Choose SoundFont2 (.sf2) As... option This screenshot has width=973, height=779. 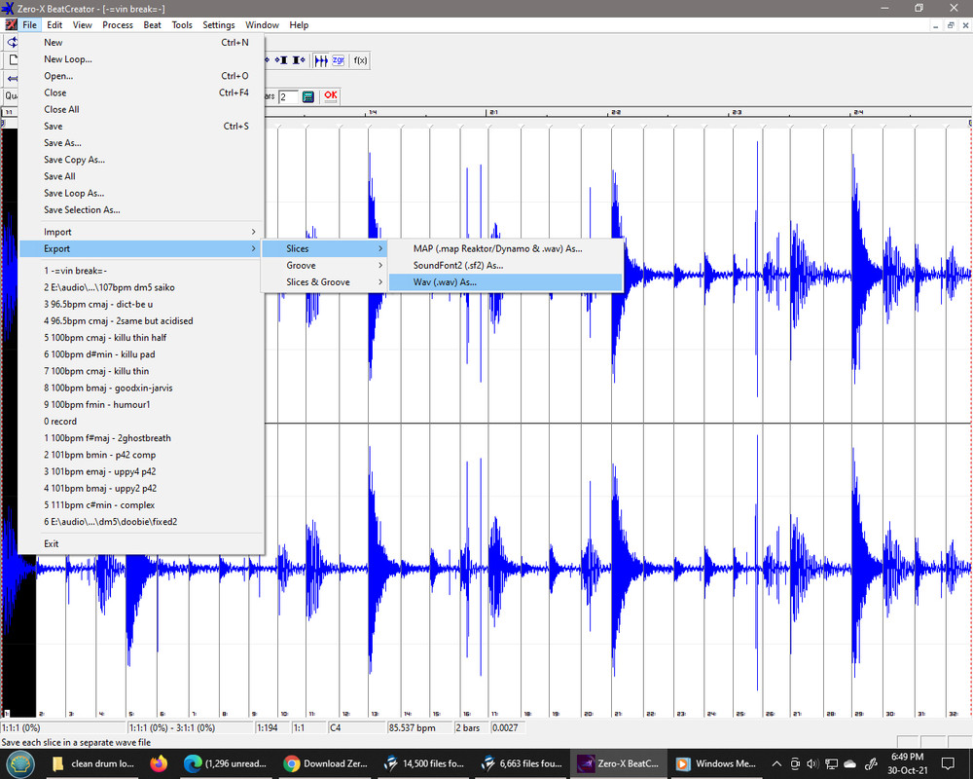506,265
